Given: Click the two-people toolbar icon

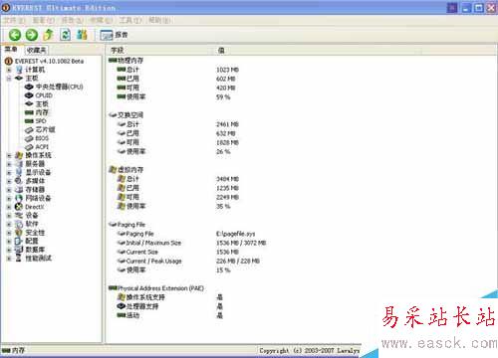Looking at the screenshot, I should point(82,35).
